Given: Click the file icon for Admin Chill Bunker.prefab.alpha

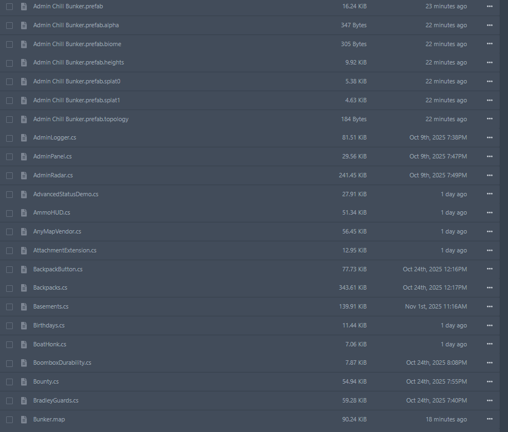Looking at the screenshot, I should [24, 25].
